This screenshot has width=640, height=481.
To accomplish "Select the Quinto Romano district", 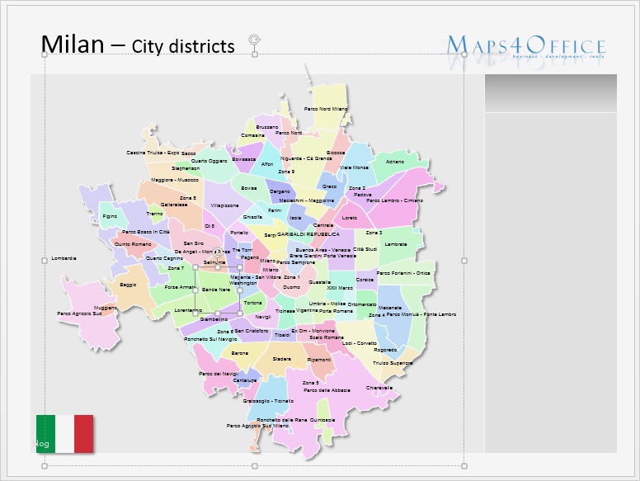I will click(x=133, y=244).
